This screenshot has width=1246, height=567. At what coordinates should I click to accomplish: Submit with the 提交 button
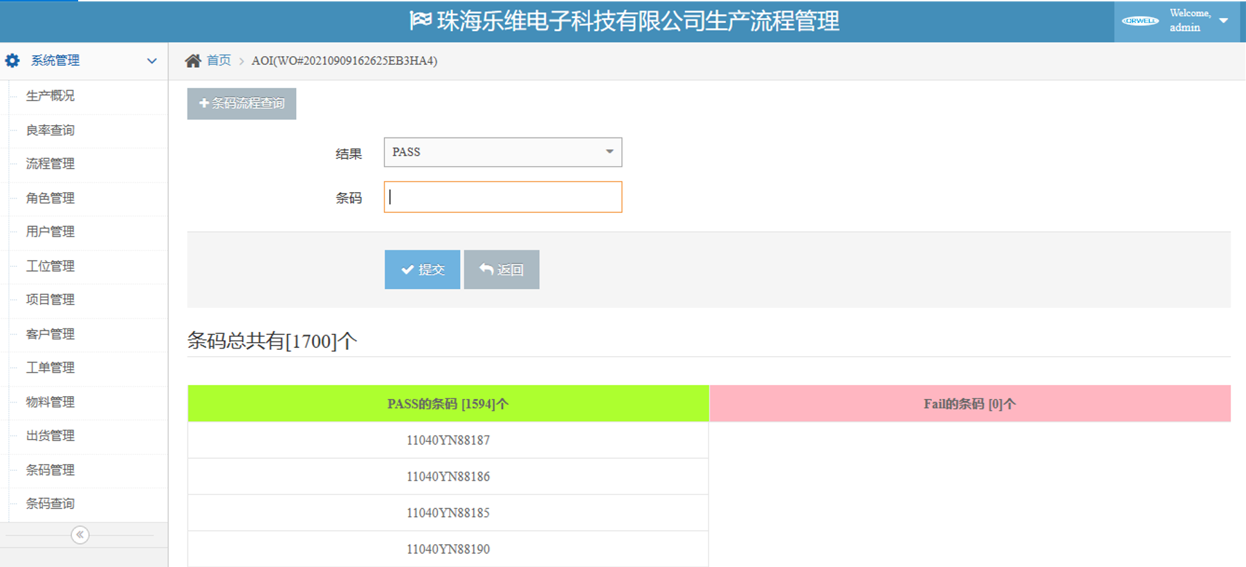click(422, 270)
